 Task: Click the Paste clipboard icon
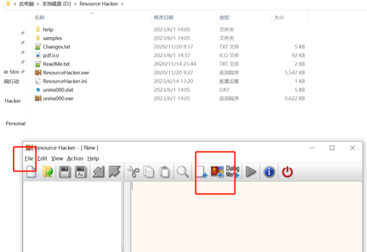pyautogui.click(x=164, y=172)
